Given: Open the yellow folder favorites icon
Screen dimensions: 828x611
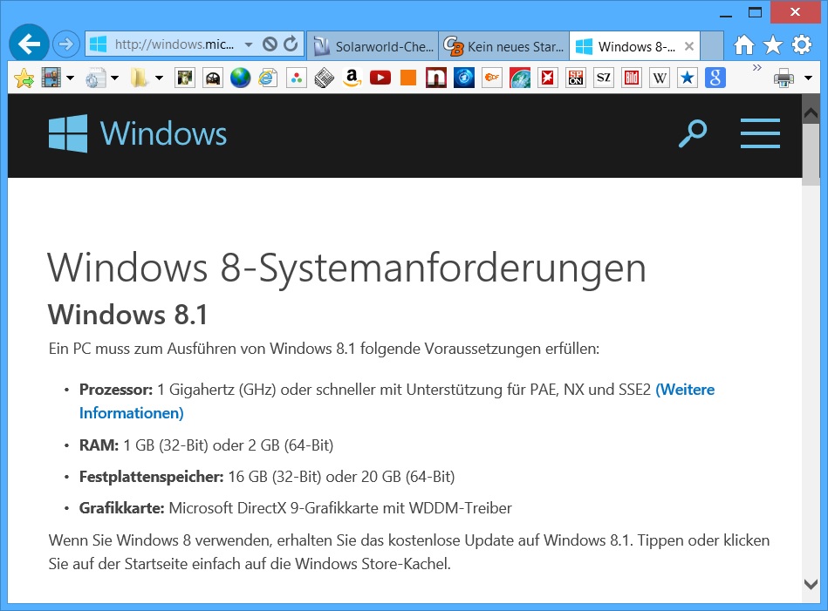Looking at the screenshot, I should point(140,78).
